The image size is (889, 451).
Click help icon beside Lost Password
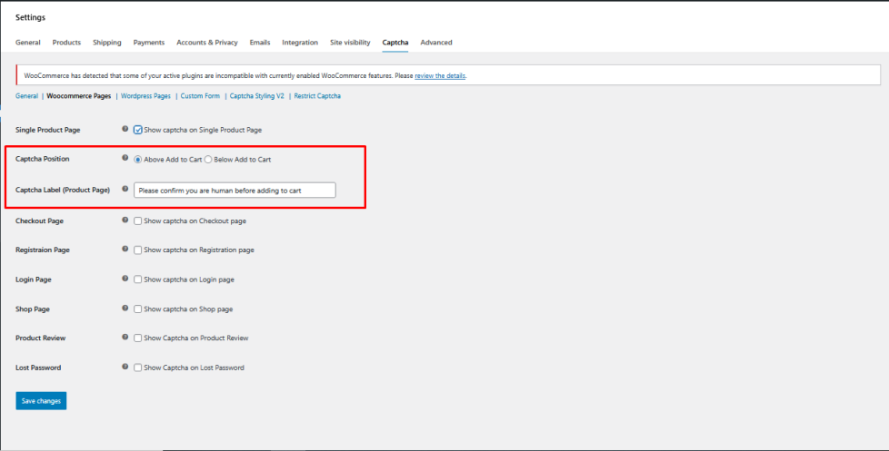click(x=125, y=368)
